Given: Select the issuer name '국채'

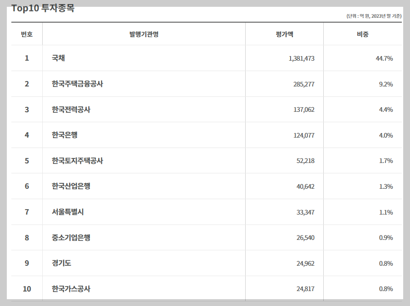Looking at the screenshot, I should pyautogui.click(x=58, y=58).
